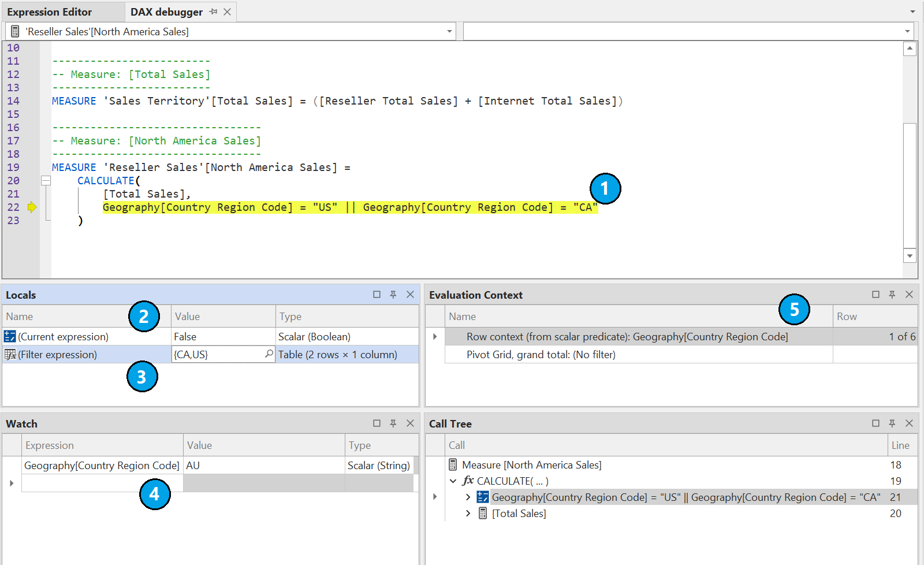Click the calculator icon beside [Total Sales] in Call Tree
This screenshot has width=924, height=565.
(x=482, y=513)
